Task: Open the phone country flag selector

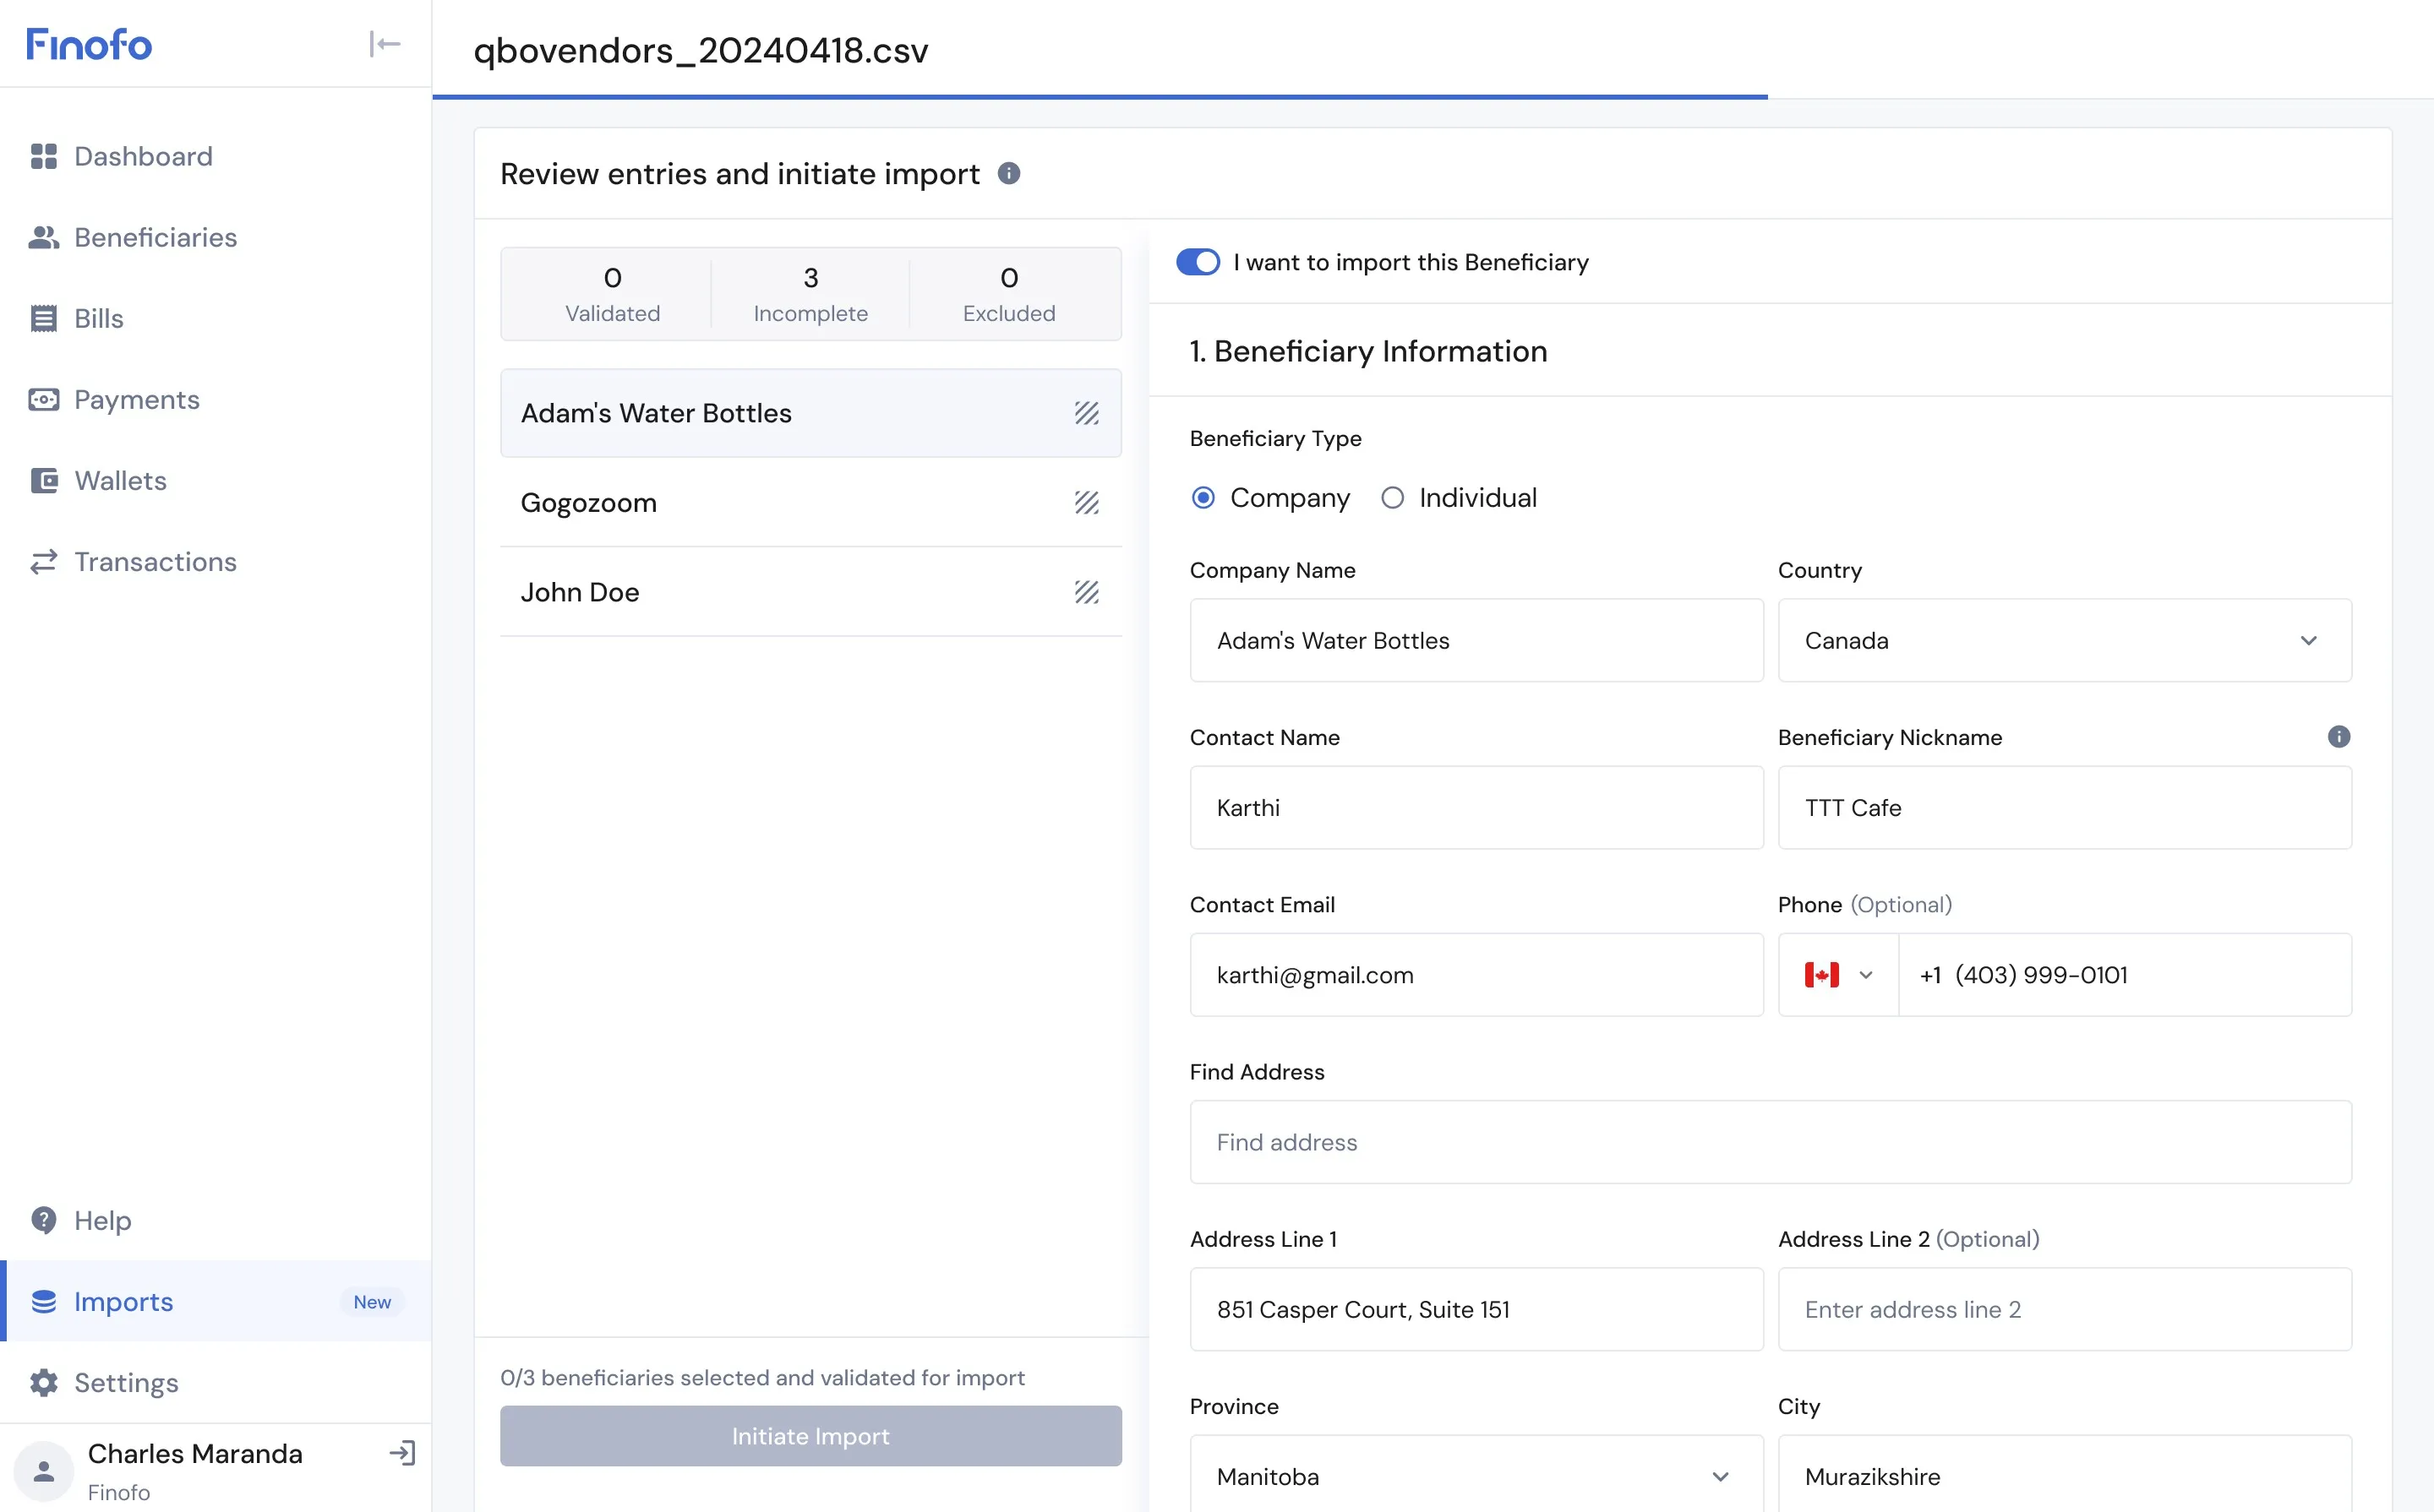Action: 1838,975
